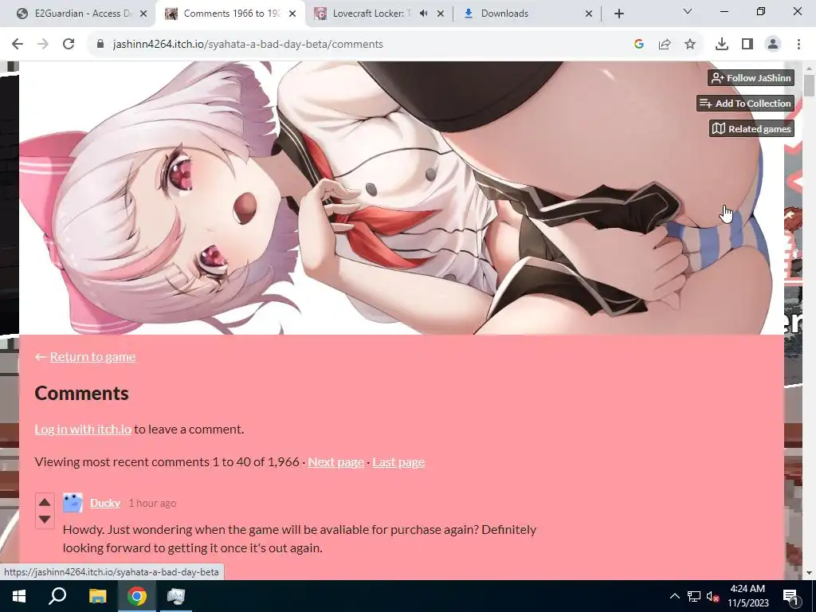Click the Google icon in address bar

(638, 45)
